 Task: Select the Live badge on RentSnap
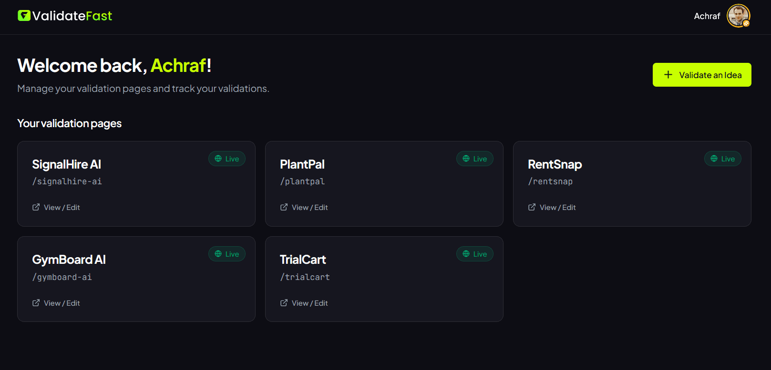pyautogui.click(x=722, y=159)
